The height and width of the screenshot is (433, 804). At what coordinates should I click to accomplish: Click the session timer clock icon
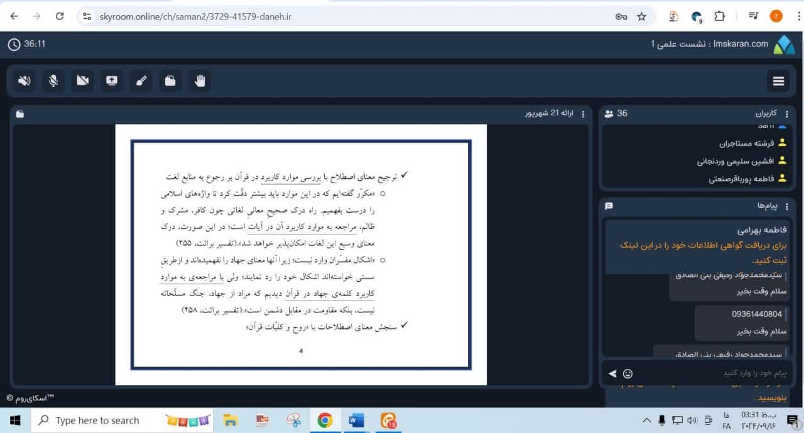pyautogui.click(x=14, y=45)
